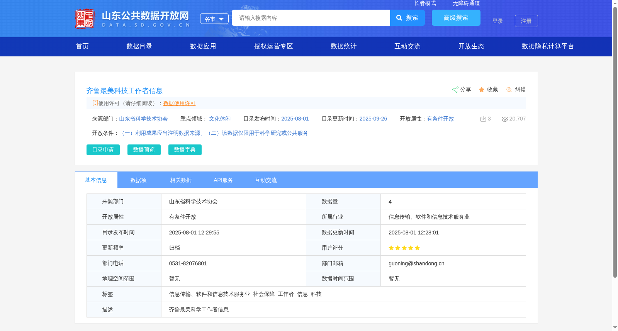The width and height of the screenshot is (618, 331).
Task: Click the 注册 register button
Action: [x=526, y=21]
